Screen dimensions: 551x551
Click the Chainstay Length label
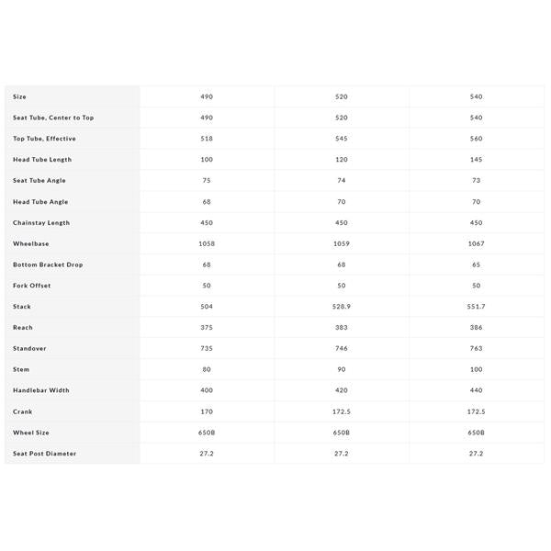pyautogui.click(x=41, y=223)
